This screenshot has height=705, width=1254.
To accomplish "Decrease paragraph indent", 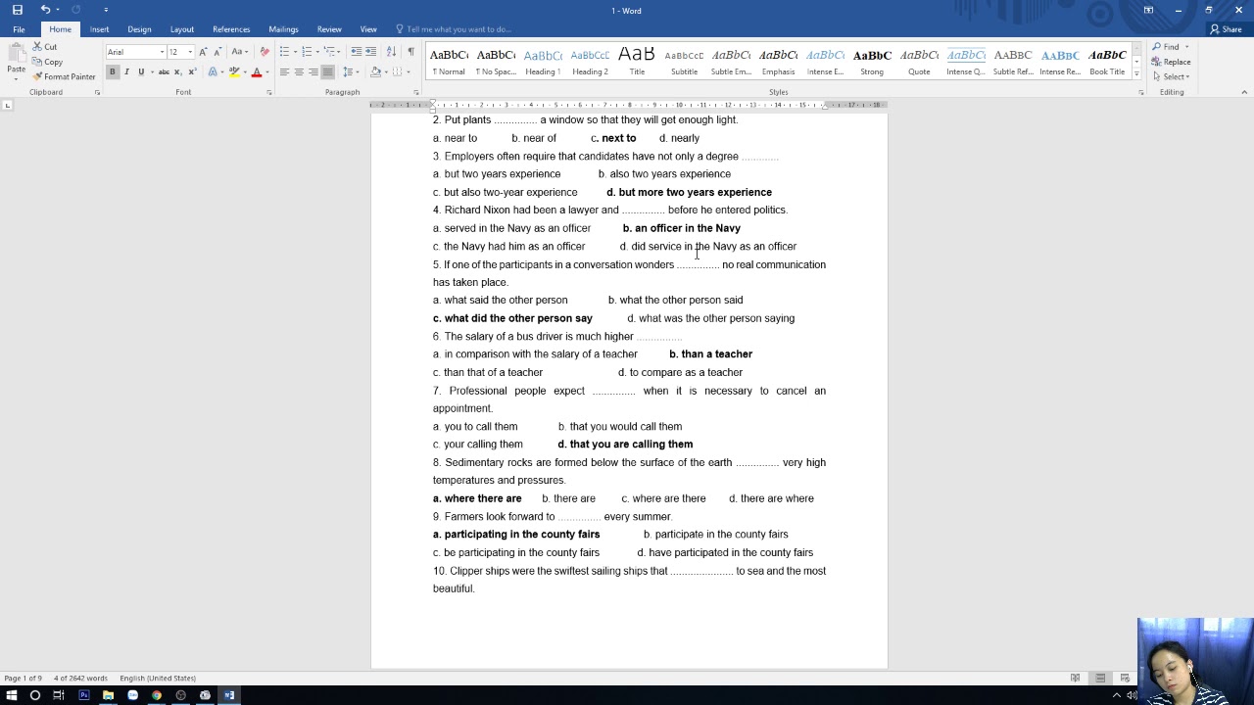I will coord(357,52).
